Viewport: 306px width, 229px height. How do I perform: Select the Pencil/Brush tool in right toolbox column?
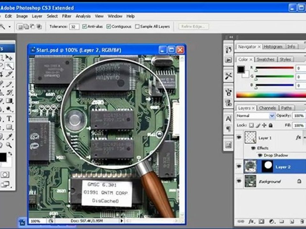[x=9, y=84]
